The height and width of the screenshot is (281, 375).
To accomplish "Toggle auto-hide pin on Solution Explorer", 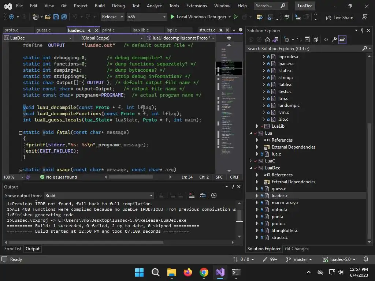I will [x=362, y=30].
